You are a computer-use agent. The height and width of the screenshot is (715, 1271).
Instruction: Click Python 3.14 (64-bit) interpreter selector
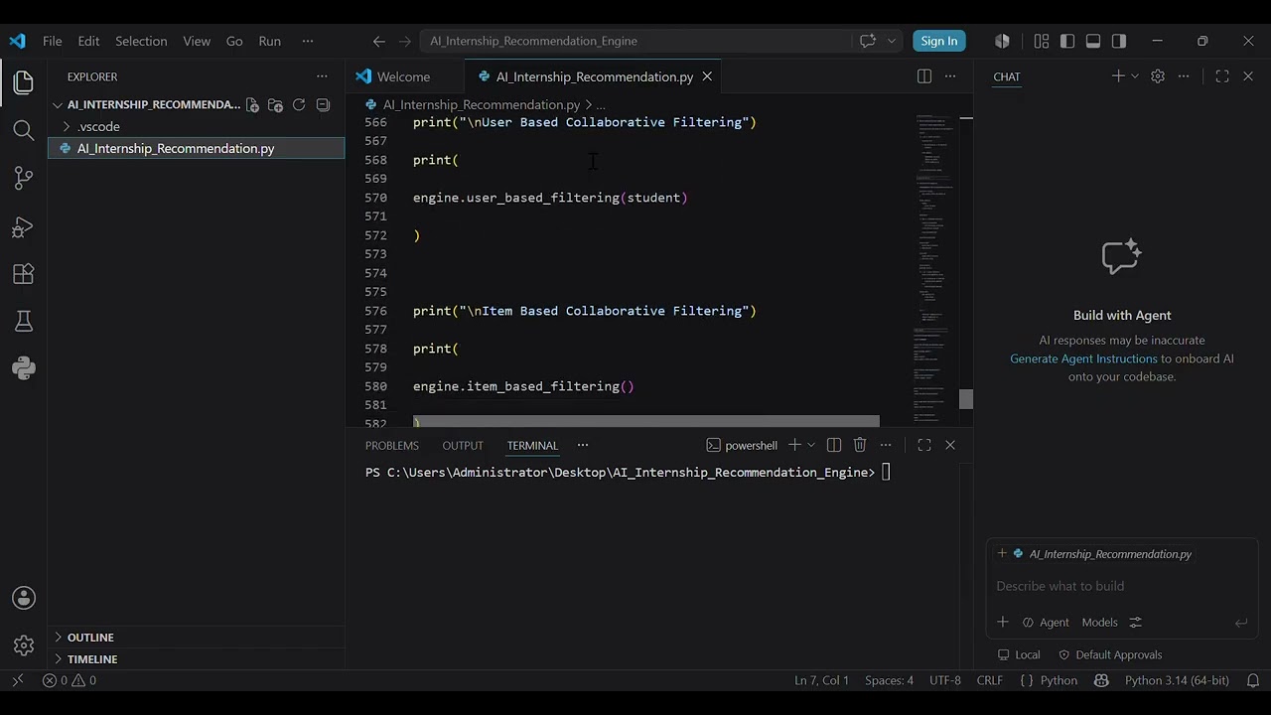tap(1177, 680)
